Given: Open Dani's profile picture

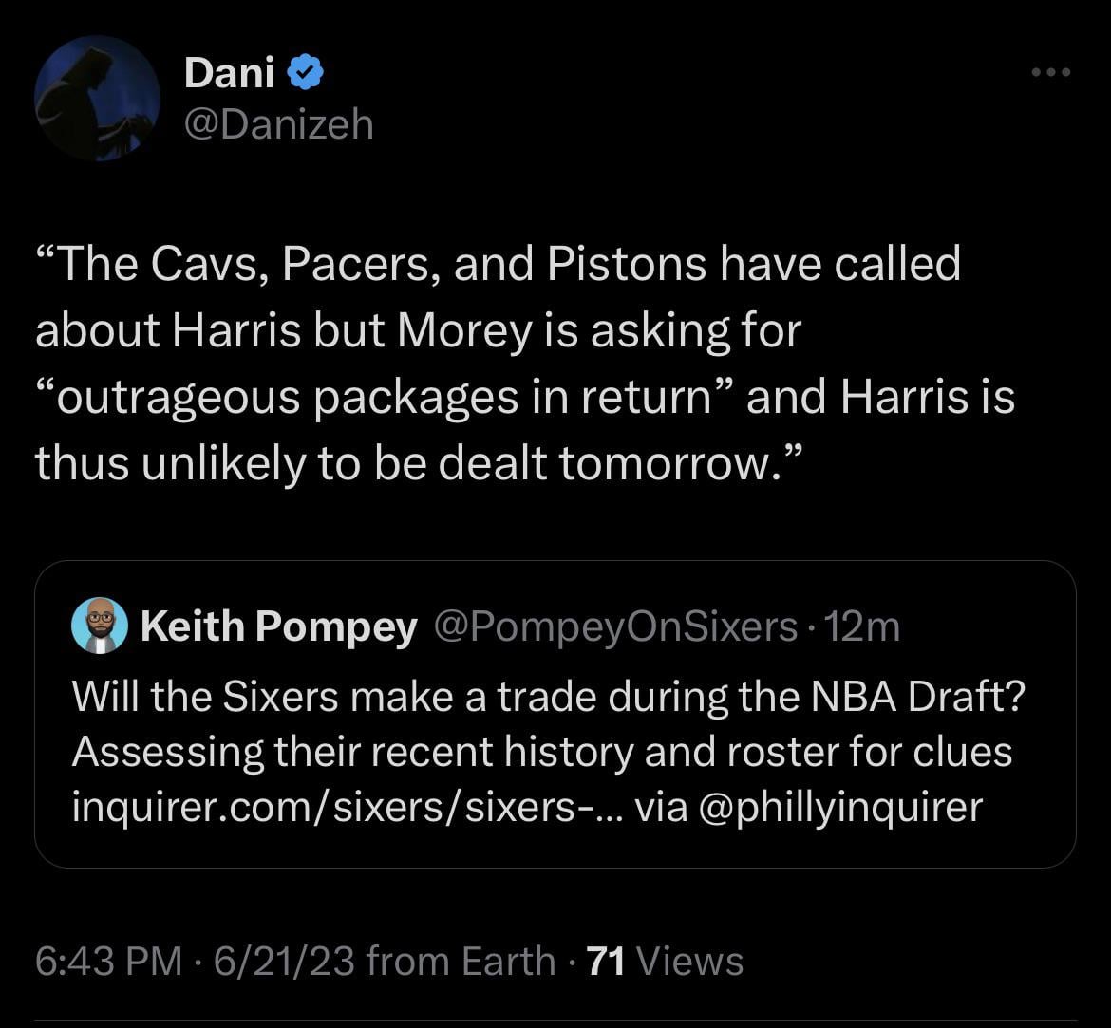Looking at the screenshot, I should (x=96, y=98).
